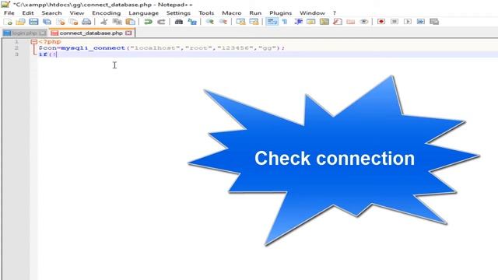Save the recorded macro icon
Image resolution: width=498 pixels, height=280 pixels.
(434, 22)
